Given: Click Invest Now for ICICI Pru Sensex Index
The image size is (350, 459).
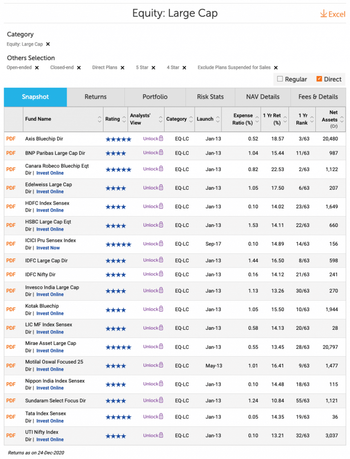Looking at the screenshot, I should pyautogui.click(x=48, y=248).
